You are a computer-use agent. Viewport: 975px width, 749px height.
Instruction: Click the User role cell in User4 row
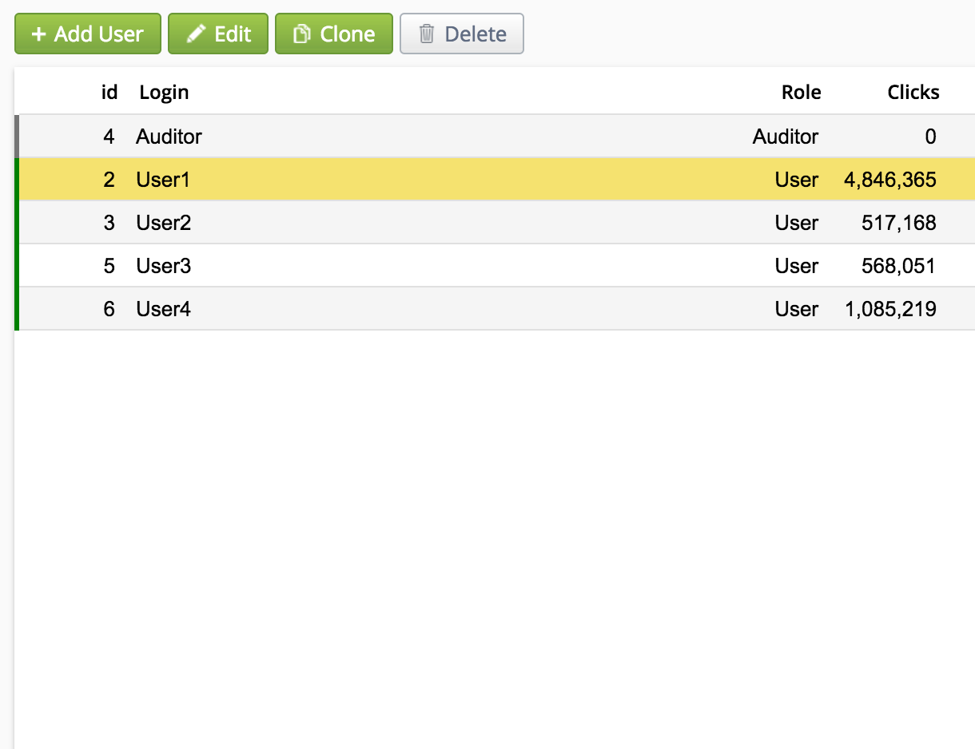(x=797, y=309)
